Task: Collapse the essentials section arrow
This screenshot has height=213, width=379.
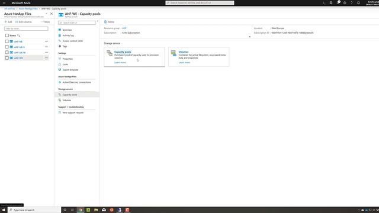Action: (250, 37)
